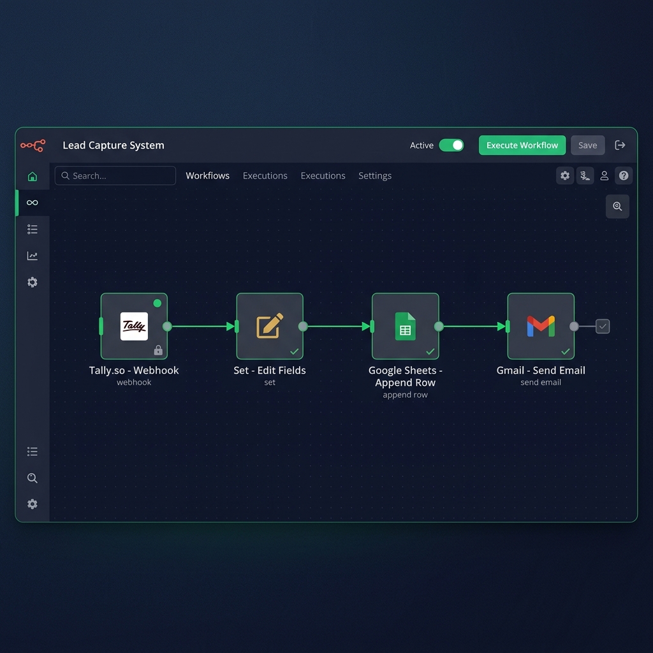Click the Set - Edit Fields label

[x=270, y=371]
